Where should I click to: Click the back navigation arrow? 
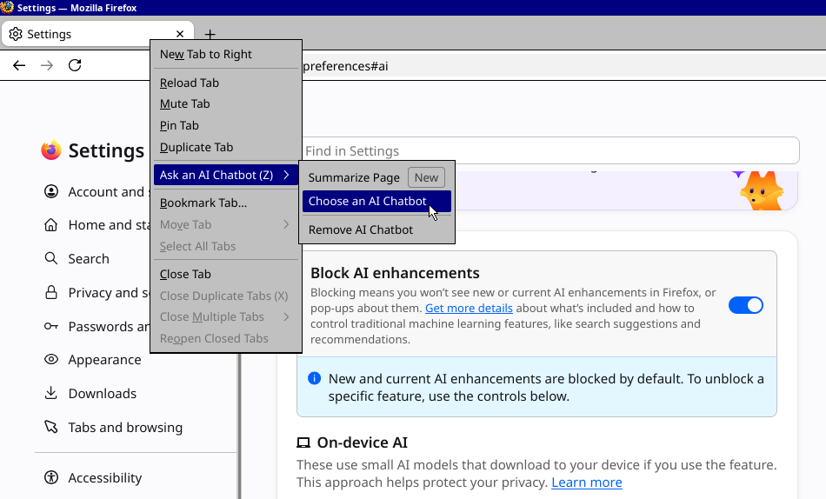[19, 65]
